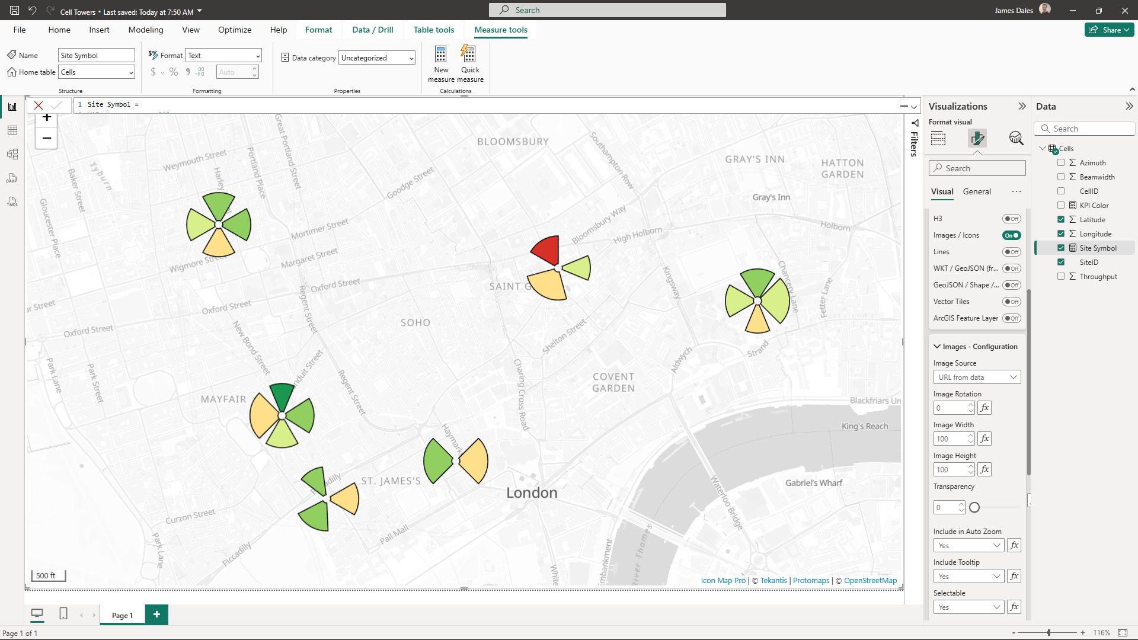Click the fx button next to Image Rotation
Screen dimensions: 1138x640
click(x=984, y=408)
